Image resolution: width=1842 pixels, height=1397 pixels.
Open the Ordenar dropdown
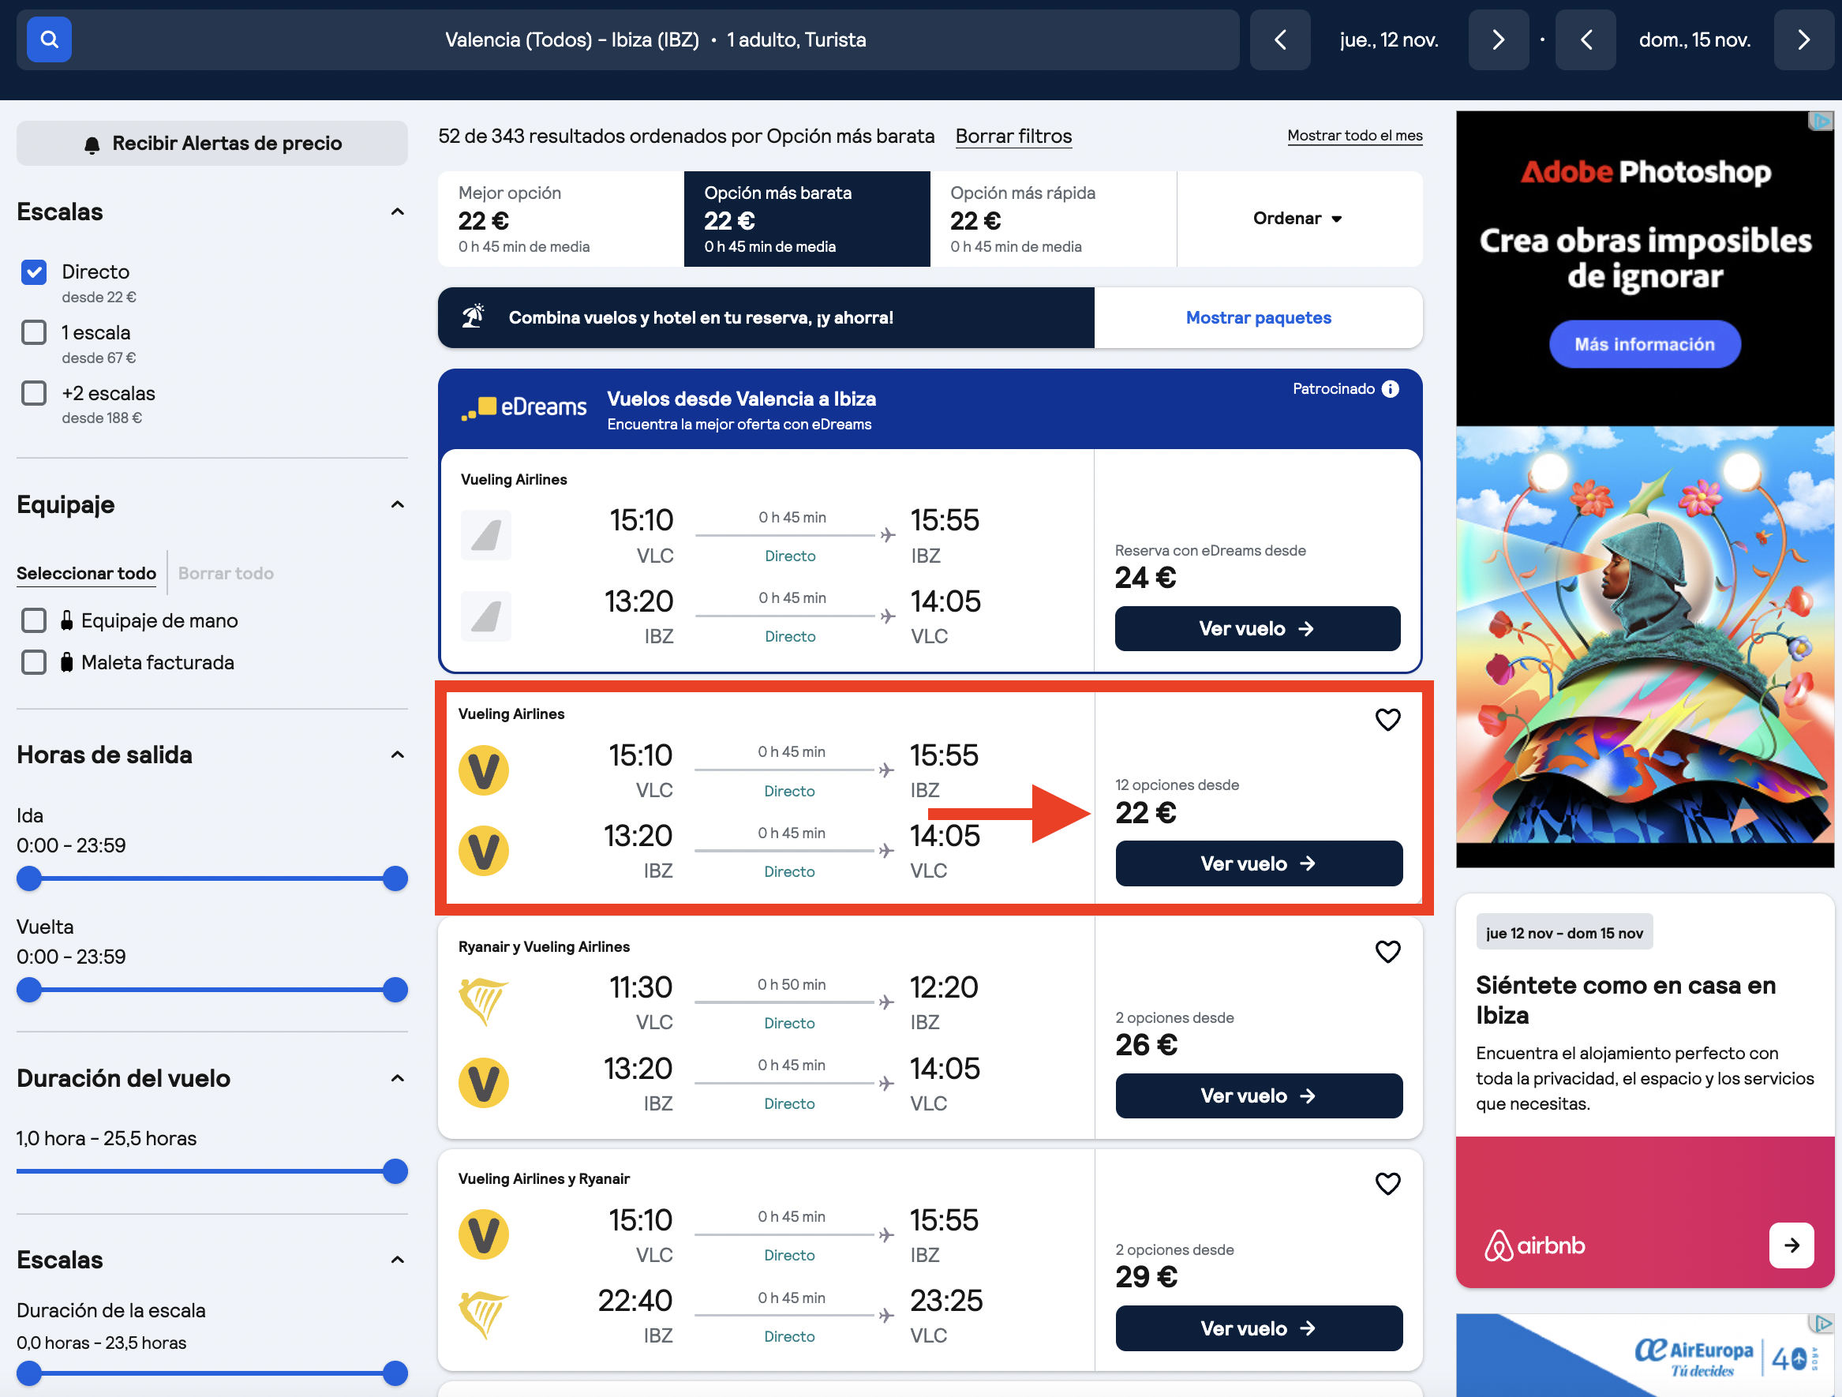1298,219
